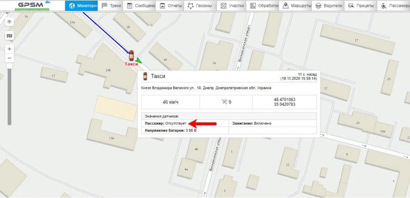Open the map layers selector icon
The width and height of the screenshot is (410, 198).
pos(10,35)
